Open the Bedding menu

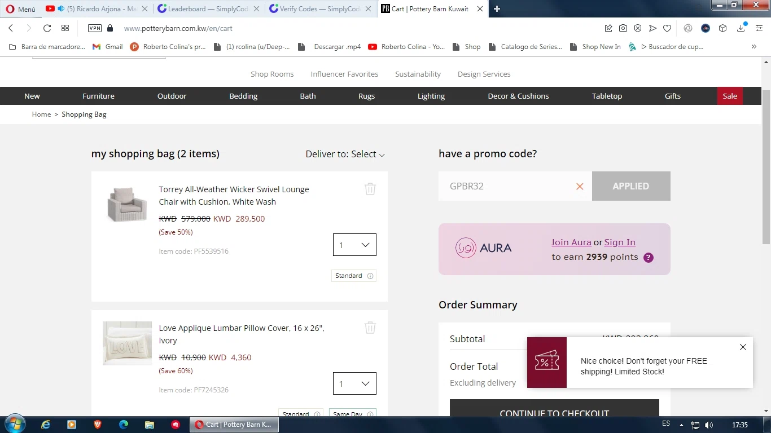click(243, 96)
